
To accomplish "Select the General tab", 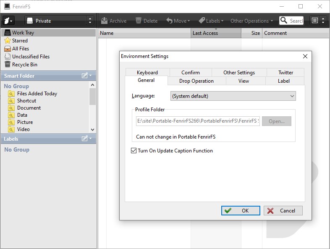I will coord(146,80).
